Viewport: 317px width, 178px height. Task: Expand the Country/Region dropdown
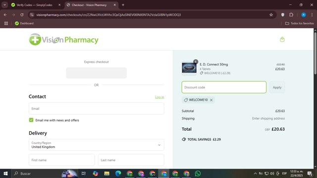tap(97, 145)
